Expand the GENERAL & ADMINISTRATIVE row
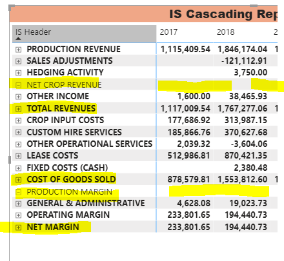The width and height of the screenshot is (284, 261). click(x=18, y=204)
